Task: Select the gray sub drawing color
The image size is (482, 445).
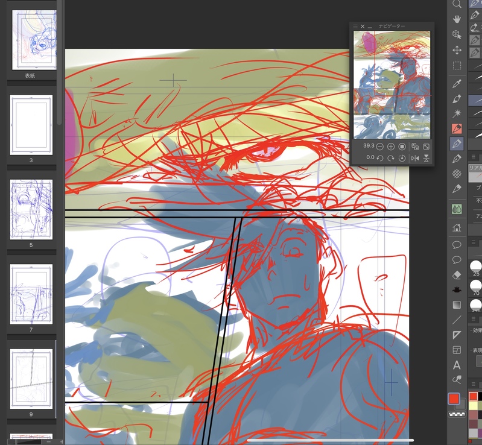Action: pyautogui.click(x=461, y=405)
